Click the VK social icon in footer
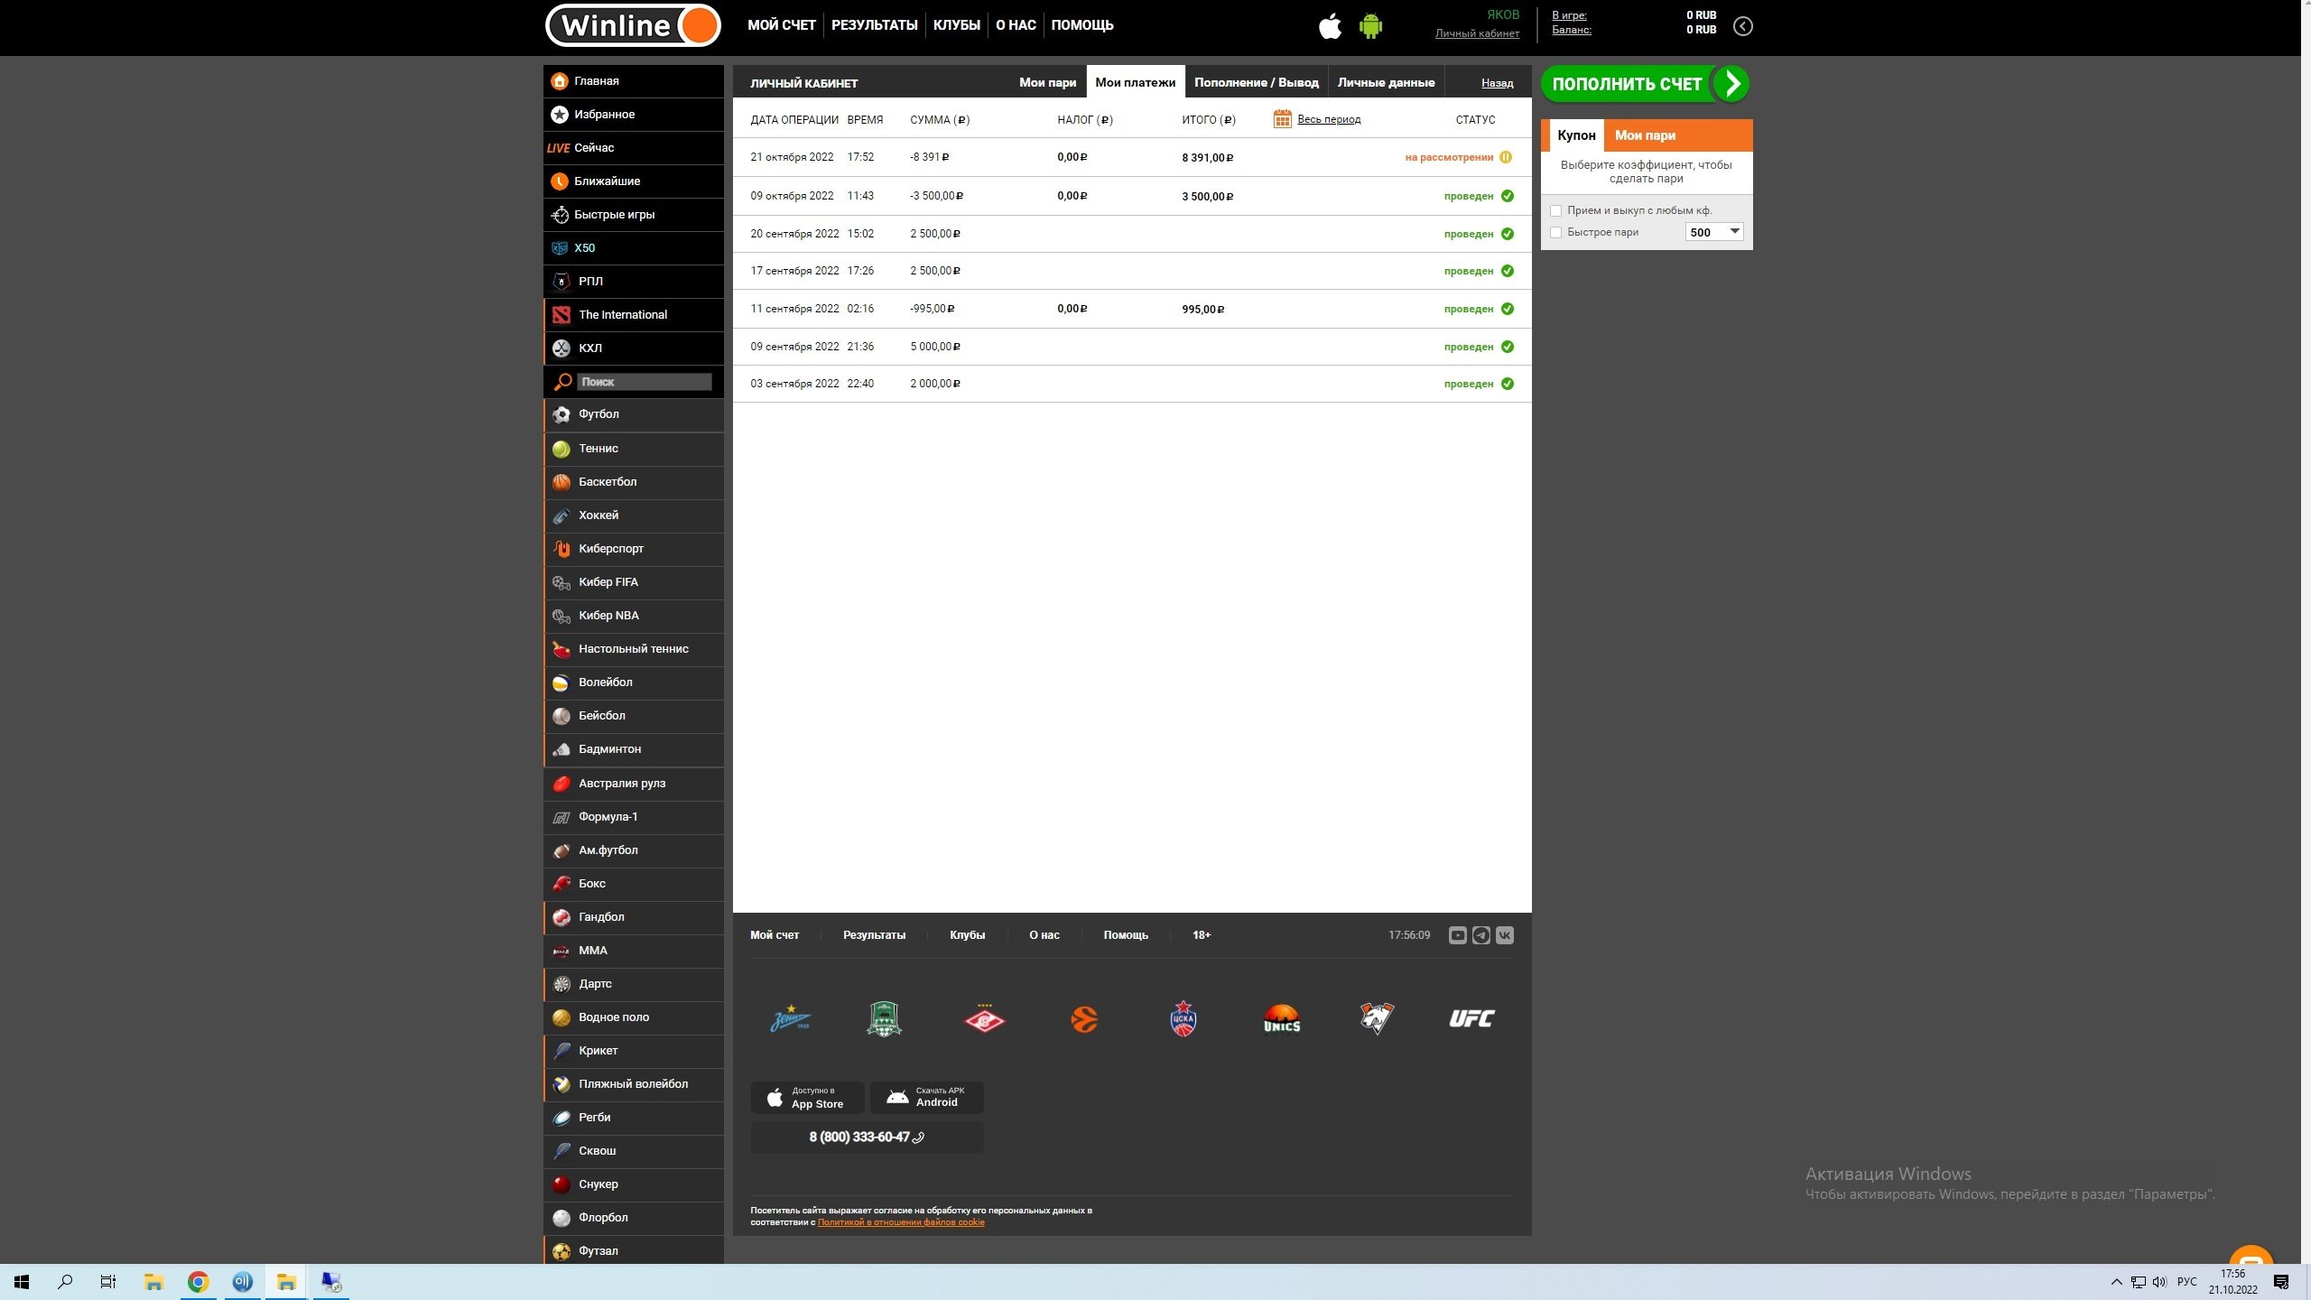The width and height of the screenshot is (2311, 1300). click(x=1505, y=935)
